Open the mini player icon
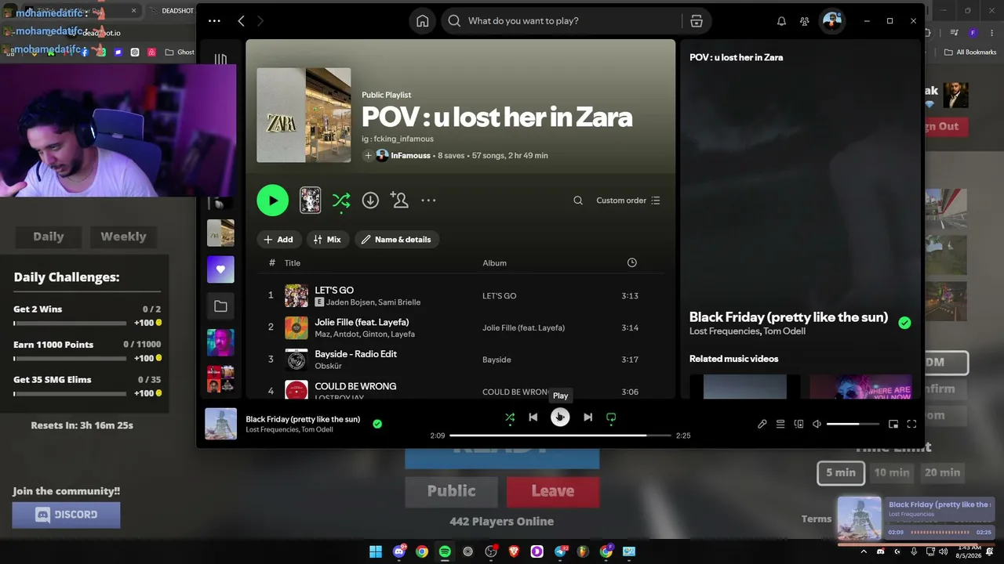This screenshot has height=564, width=1004. coord(893,424)
